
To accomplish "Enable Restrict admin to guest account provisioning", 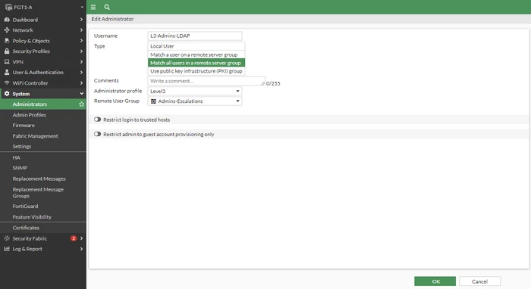I will pyautogui.click(x=98, y=134).
